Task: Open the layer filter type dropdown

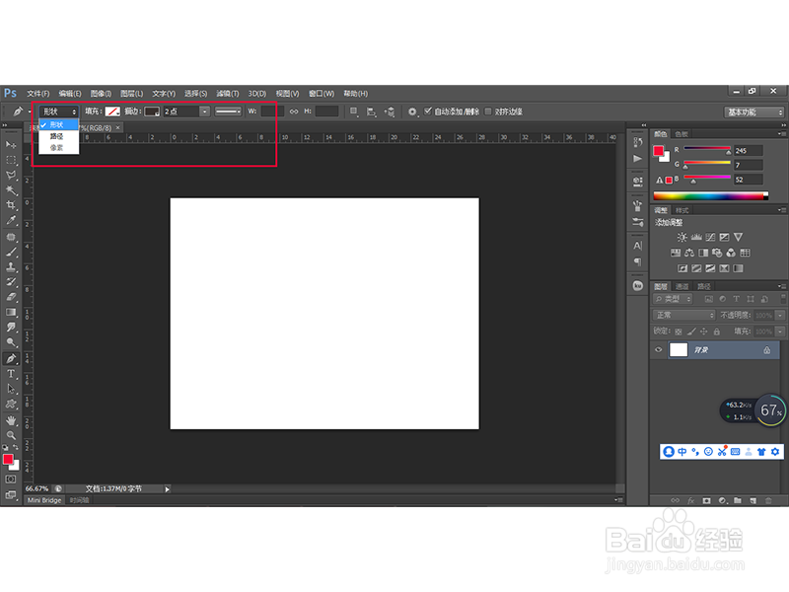Action: tap(673, 299)
